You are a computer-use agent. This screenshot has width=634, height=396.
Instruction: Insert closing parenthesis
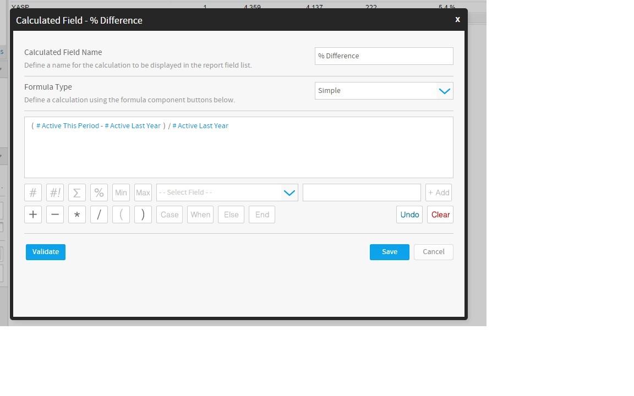[143, 215]
